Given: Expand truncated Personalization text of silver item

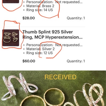Looking at the screenshot, I should click(54, 45).
